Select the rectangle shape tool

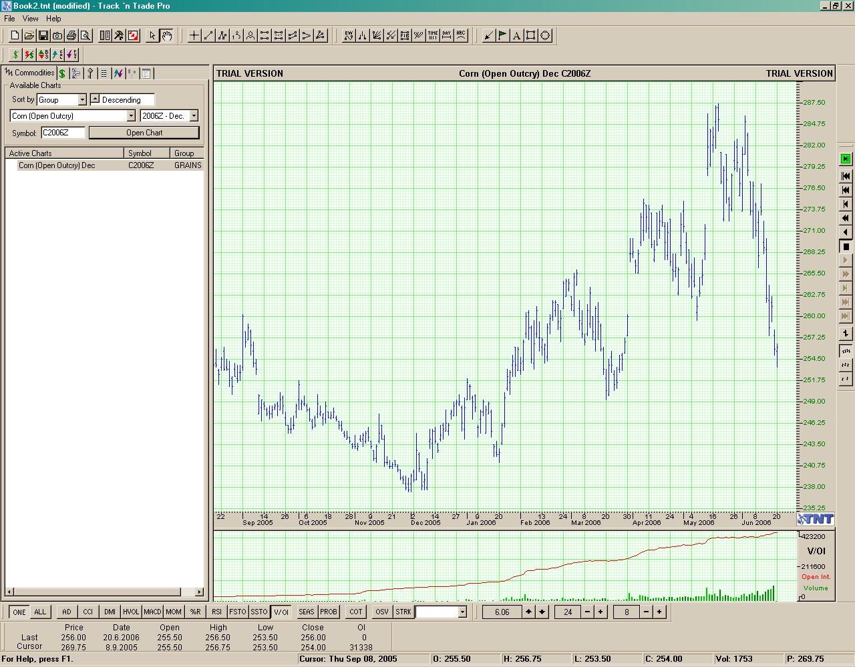531,35
